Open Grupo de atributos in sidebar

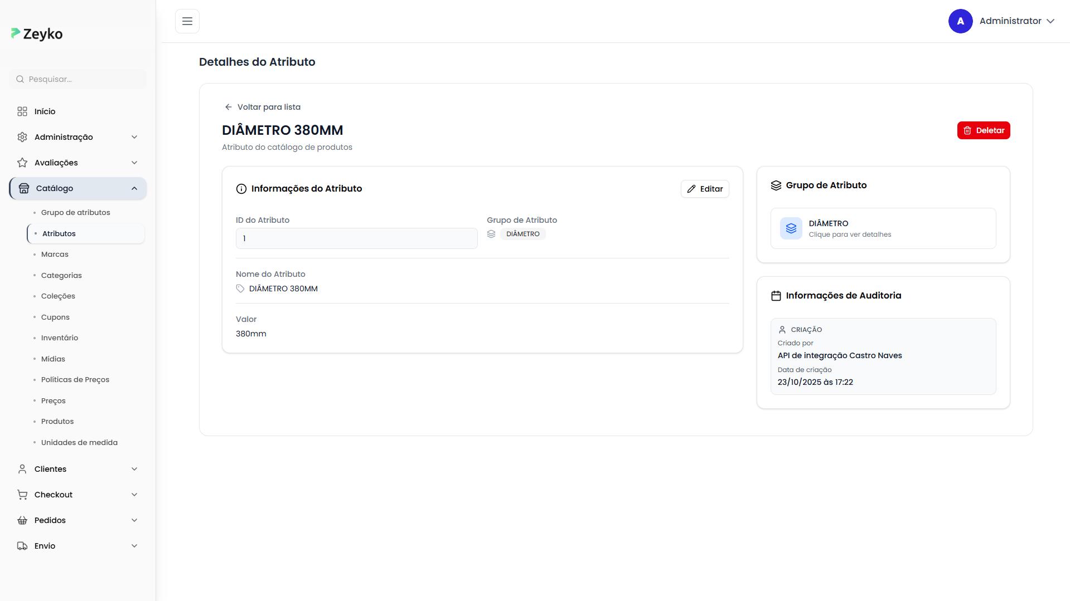click(x=75, y=212)
